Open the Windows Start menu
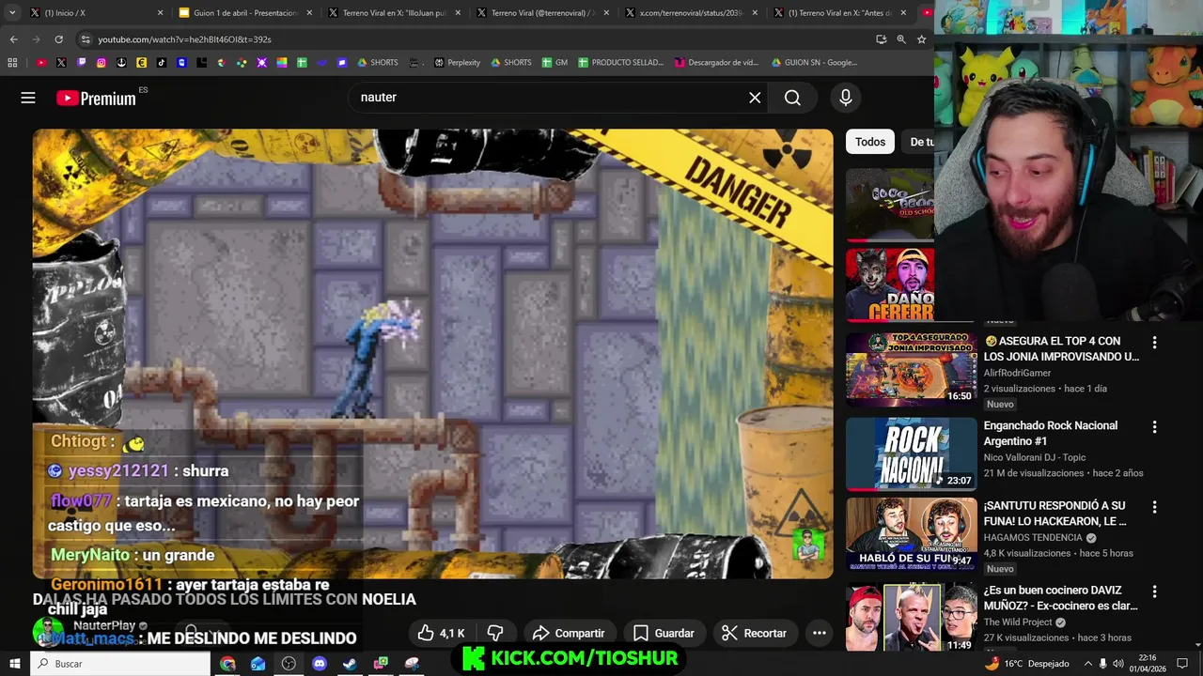This screenshot has height=676, width=1203. pos(15,664)
